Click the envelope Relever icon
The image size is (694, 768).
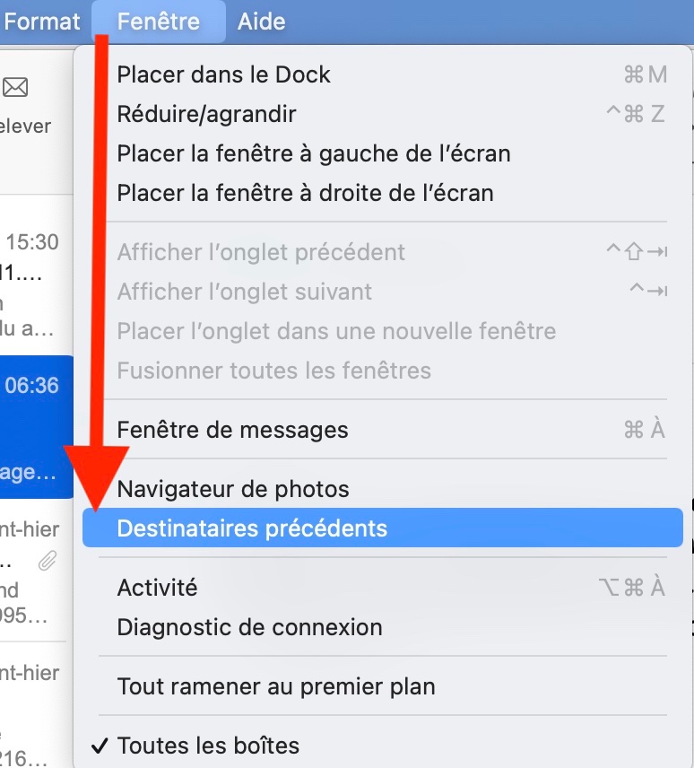tap(16, 88)
